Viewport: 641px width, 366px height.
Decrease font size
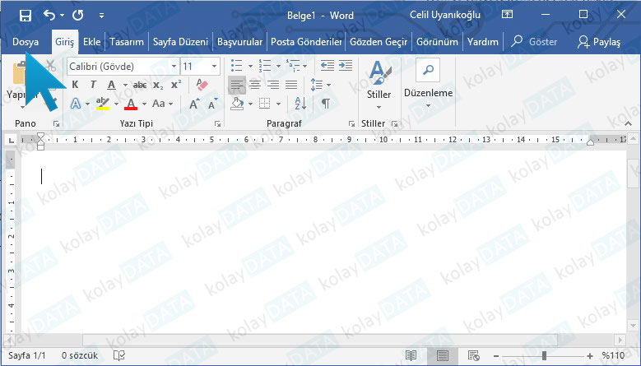[x=212, y=104]
